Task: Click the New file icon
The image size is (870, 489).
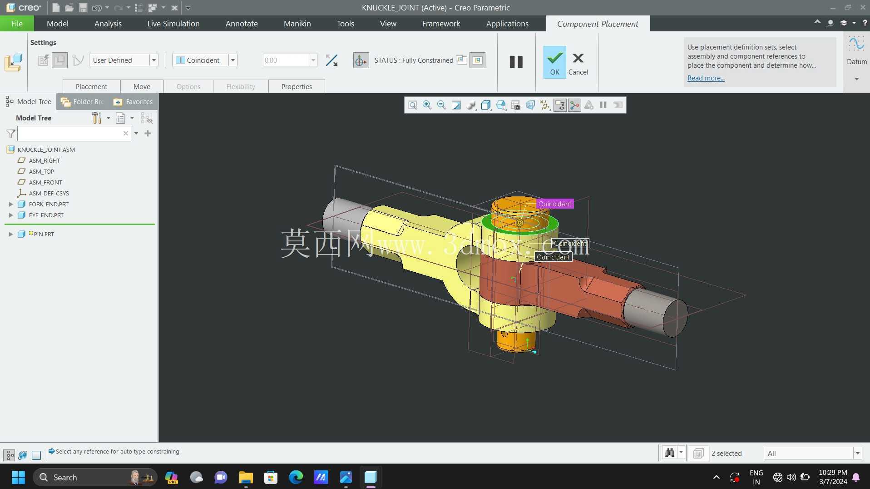Action: coord(56,8)
